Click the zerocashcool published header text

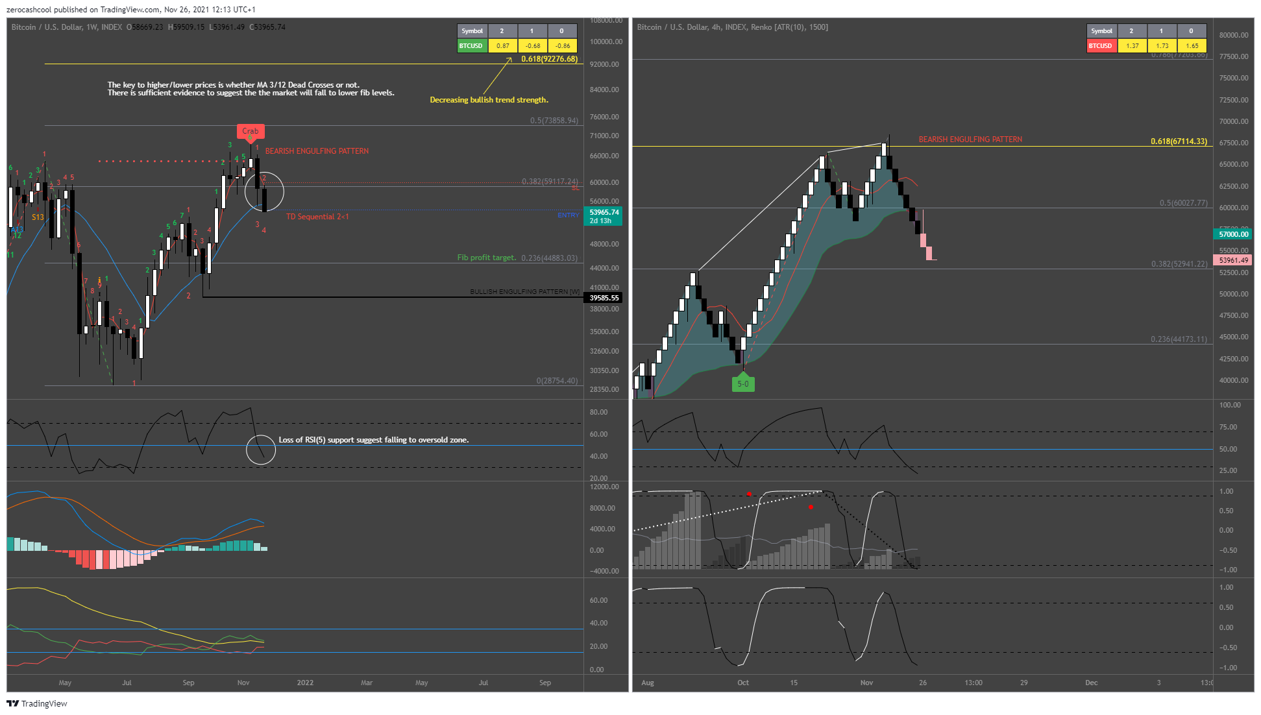131,10
